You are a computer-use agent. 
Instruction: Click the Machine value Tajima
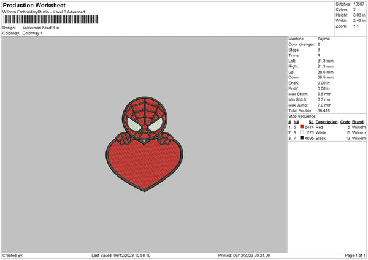pyautogui.click(x=324, y=39)
